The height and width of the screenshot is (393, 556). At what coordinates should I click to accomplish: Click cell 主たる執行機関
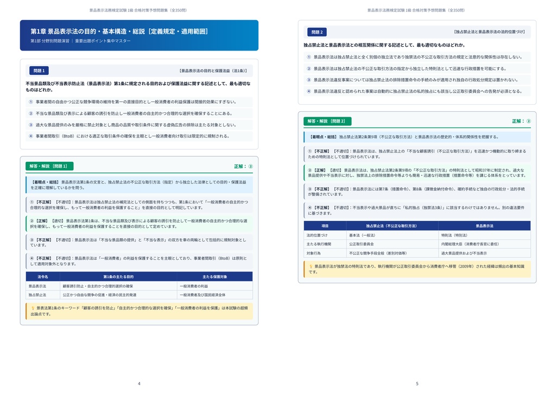pos(325,244)
